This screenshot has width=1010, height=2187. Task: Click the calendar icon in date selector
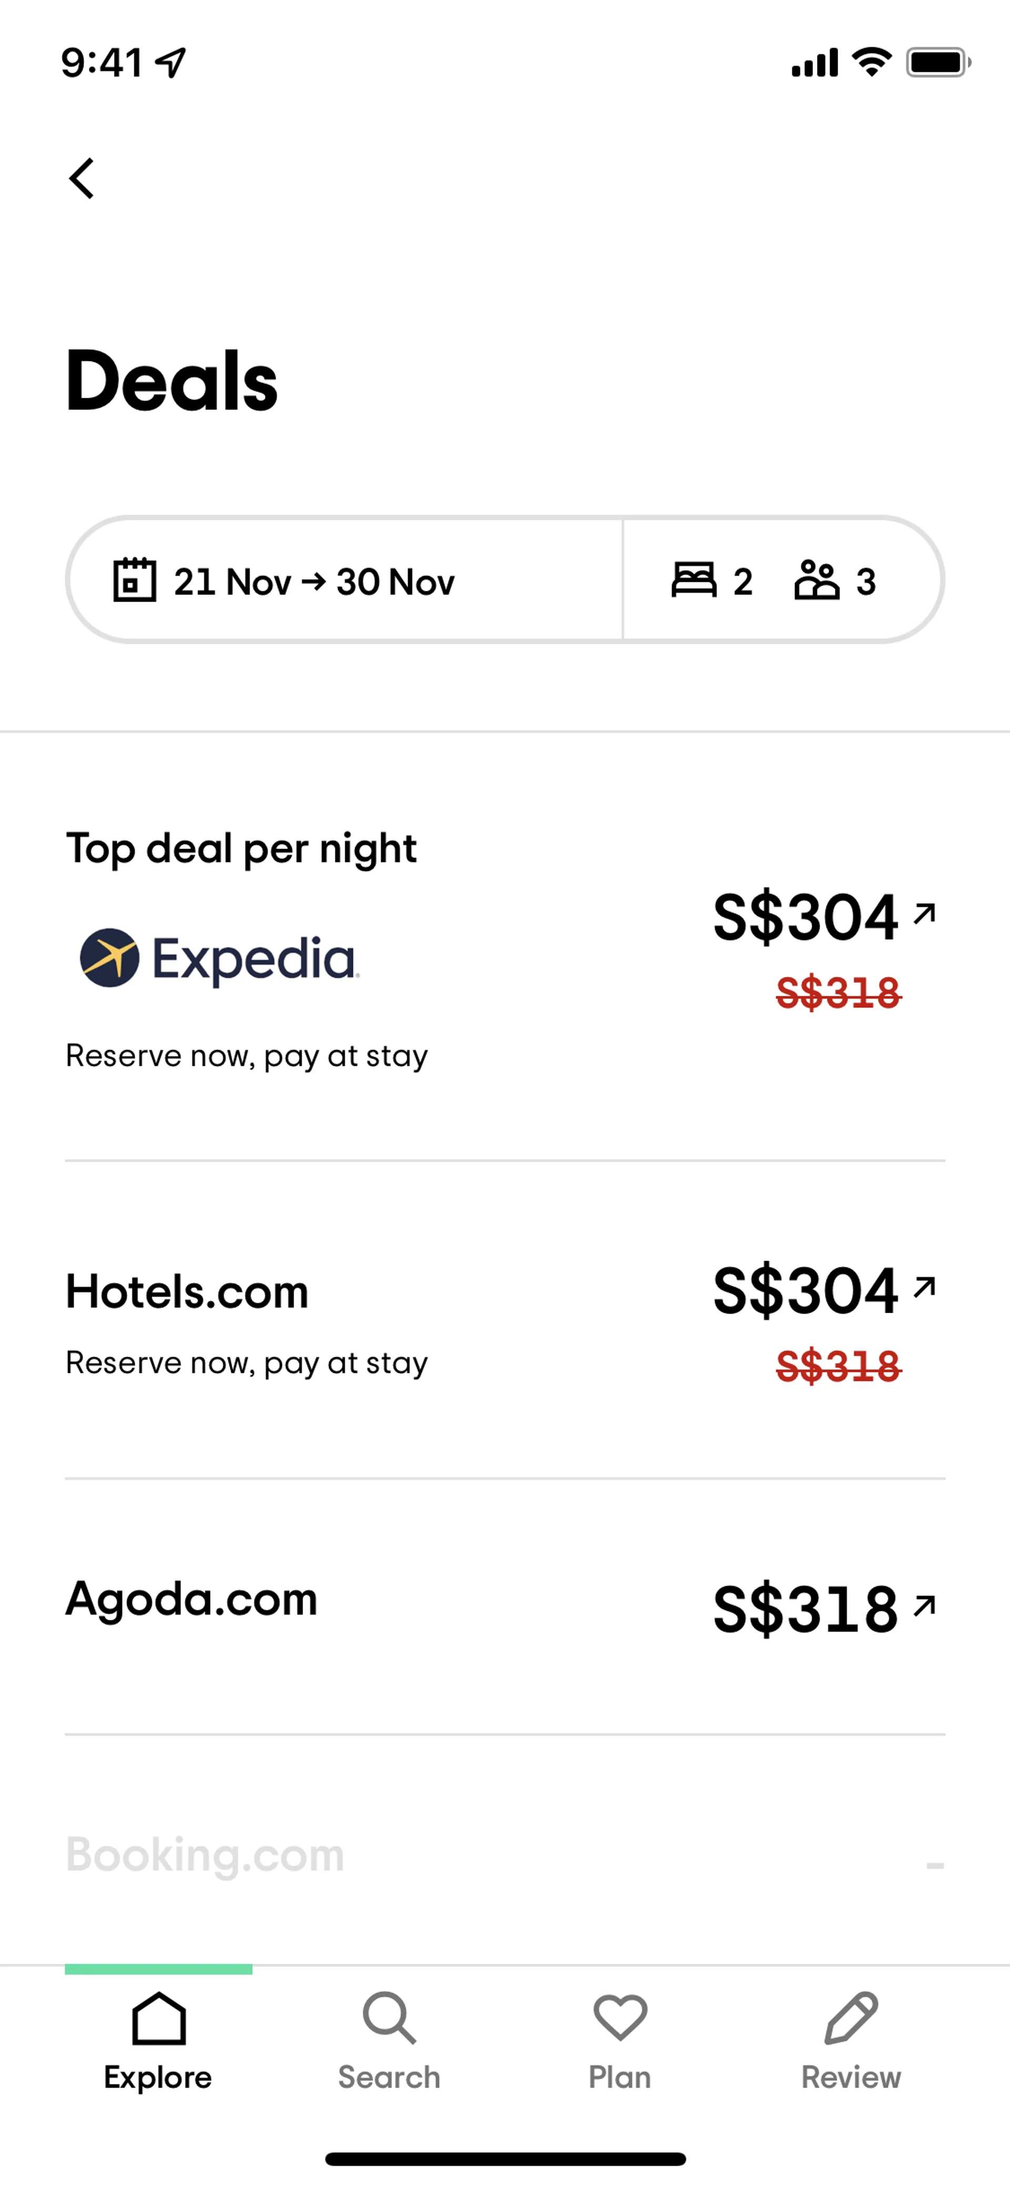pos(135,581)
